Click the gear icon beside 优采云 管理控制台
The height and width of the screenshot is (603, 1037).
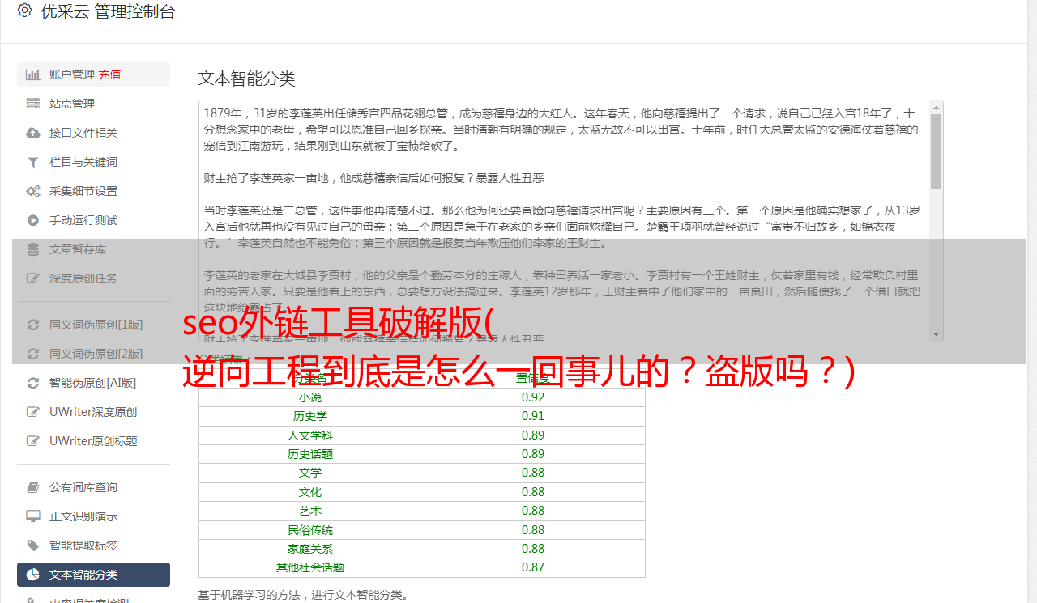(24, 11)
